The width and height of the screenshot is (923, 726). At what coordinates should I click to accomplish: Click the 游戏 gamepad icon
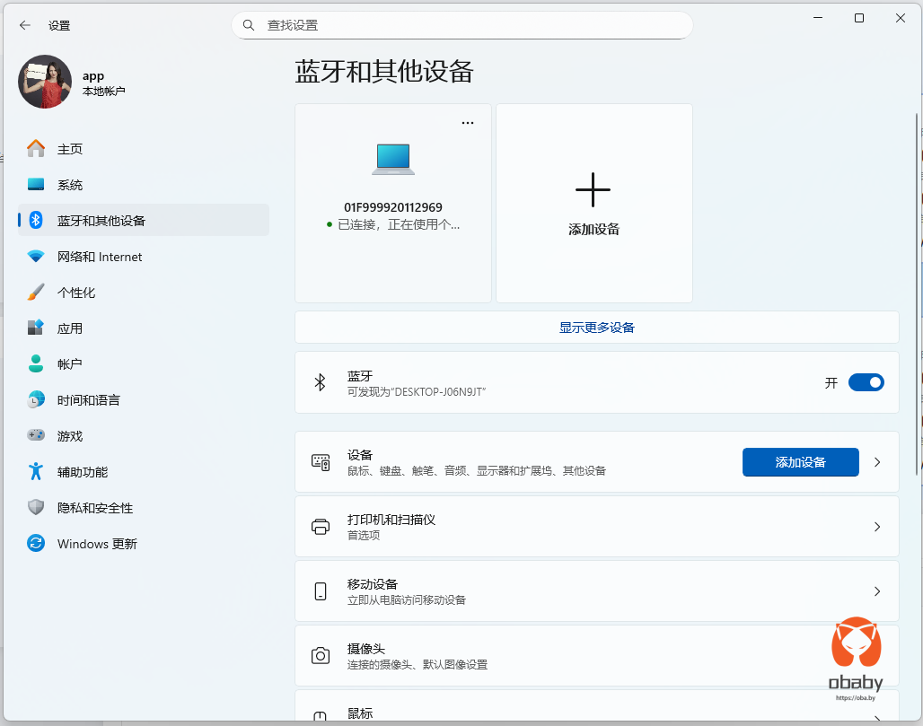pos(36,436)
